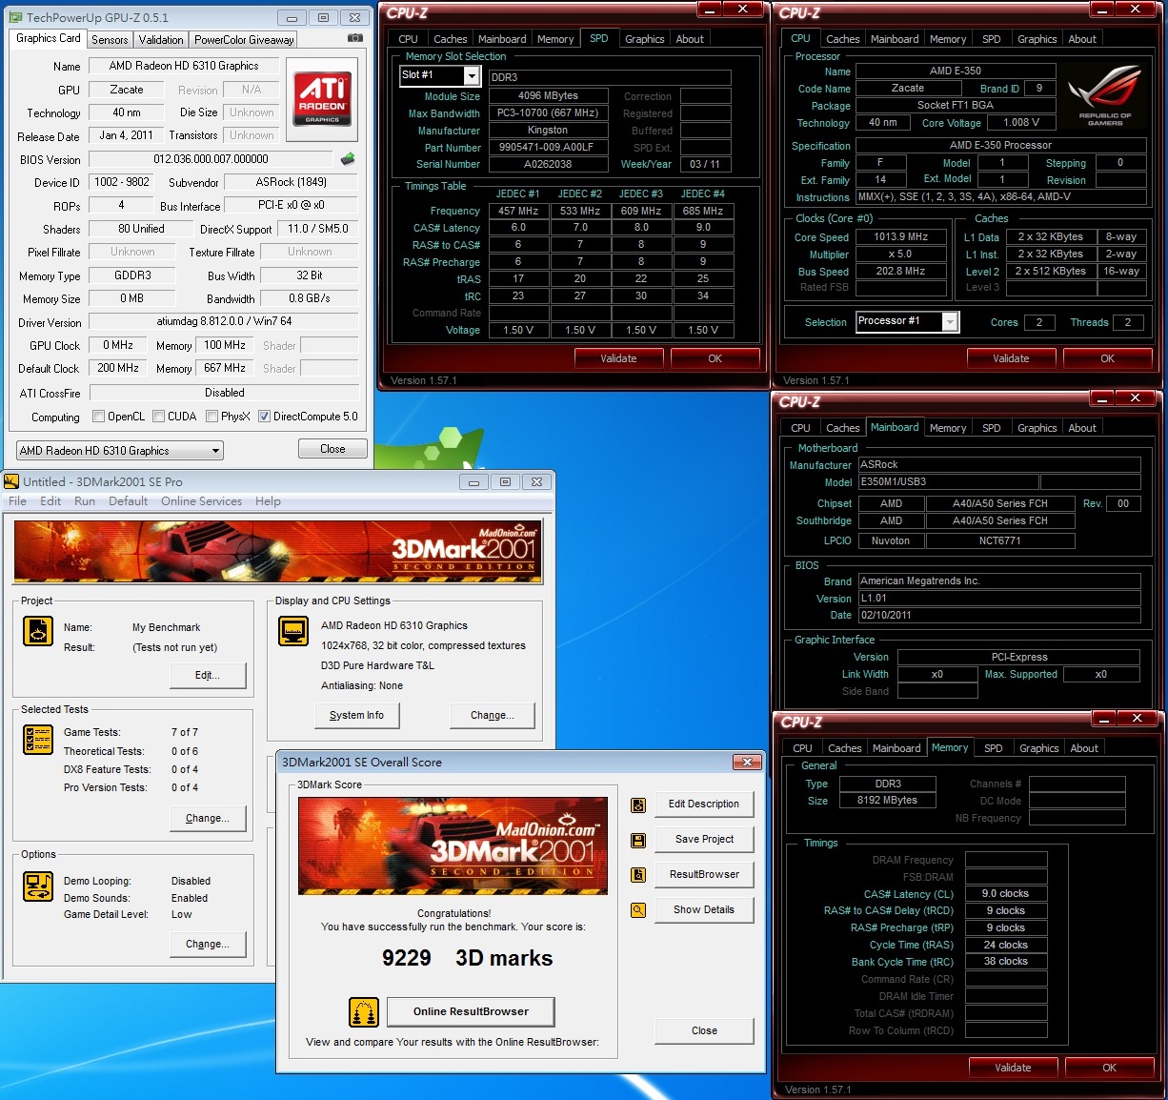
Task: Click the Show Details magnifier icon
Action: [x=638, y=910]
